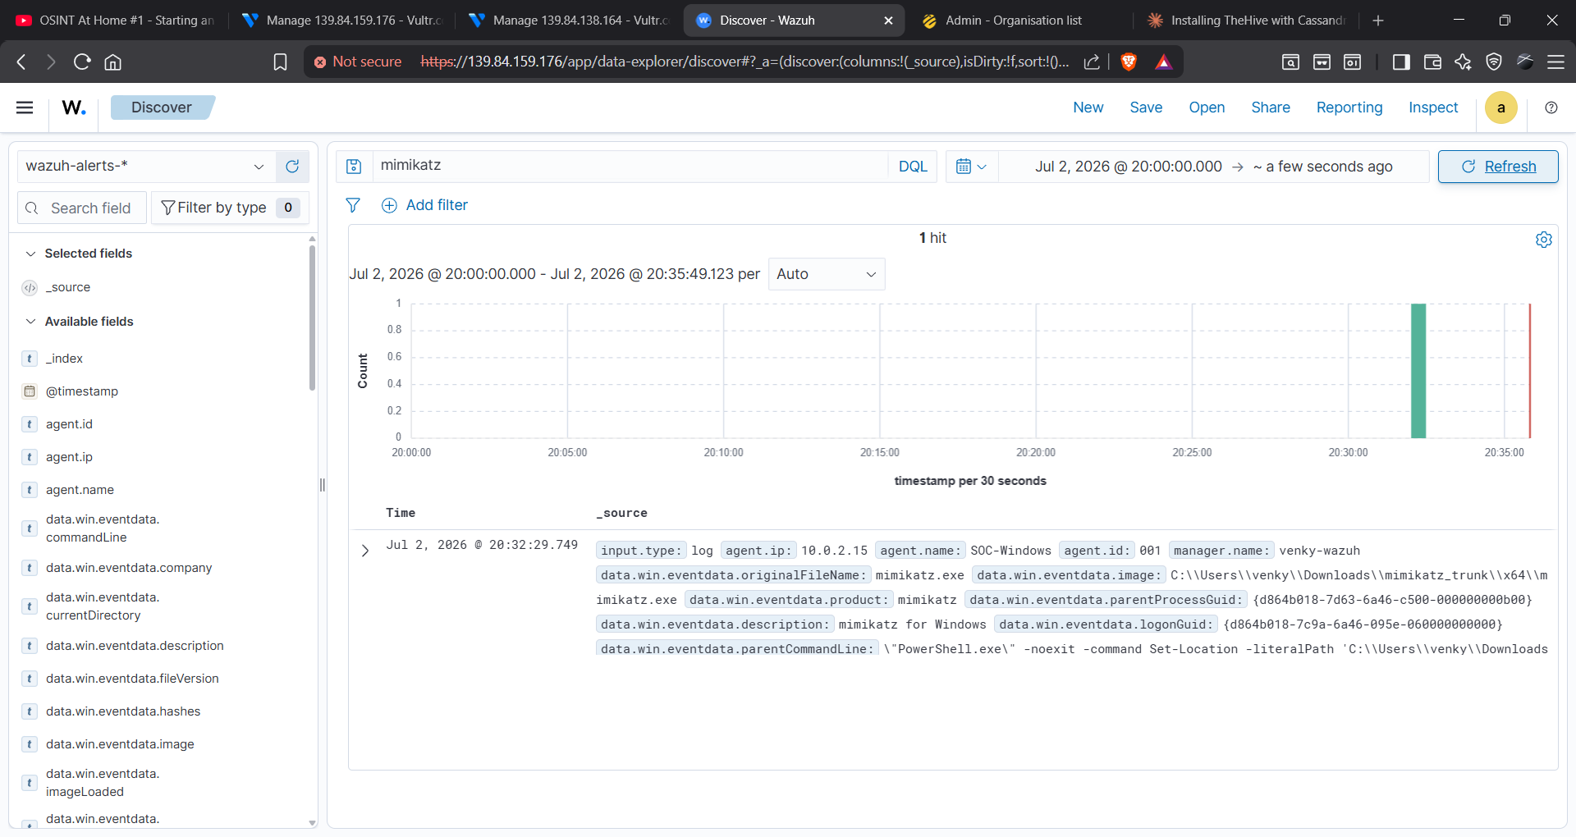Select the agent.name field
The image size is (1576, 837).
click(x=80, y=490)
